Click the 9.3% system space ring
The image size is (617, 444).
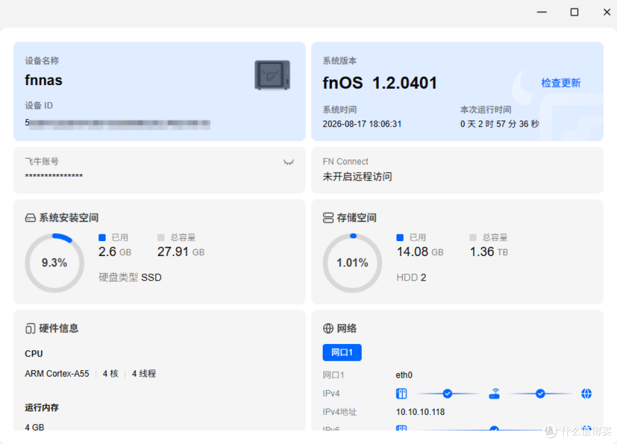coord(54,263)
